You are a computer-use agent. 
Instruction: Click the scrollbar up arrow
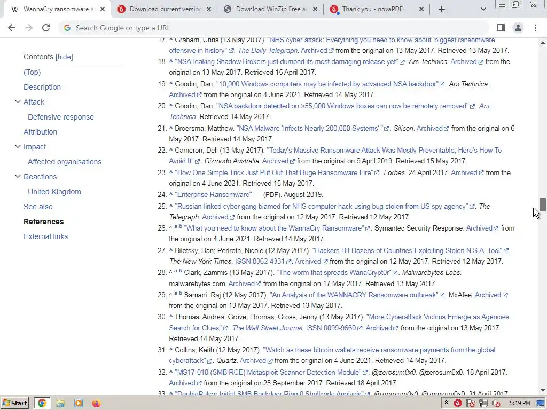[543, 43]
